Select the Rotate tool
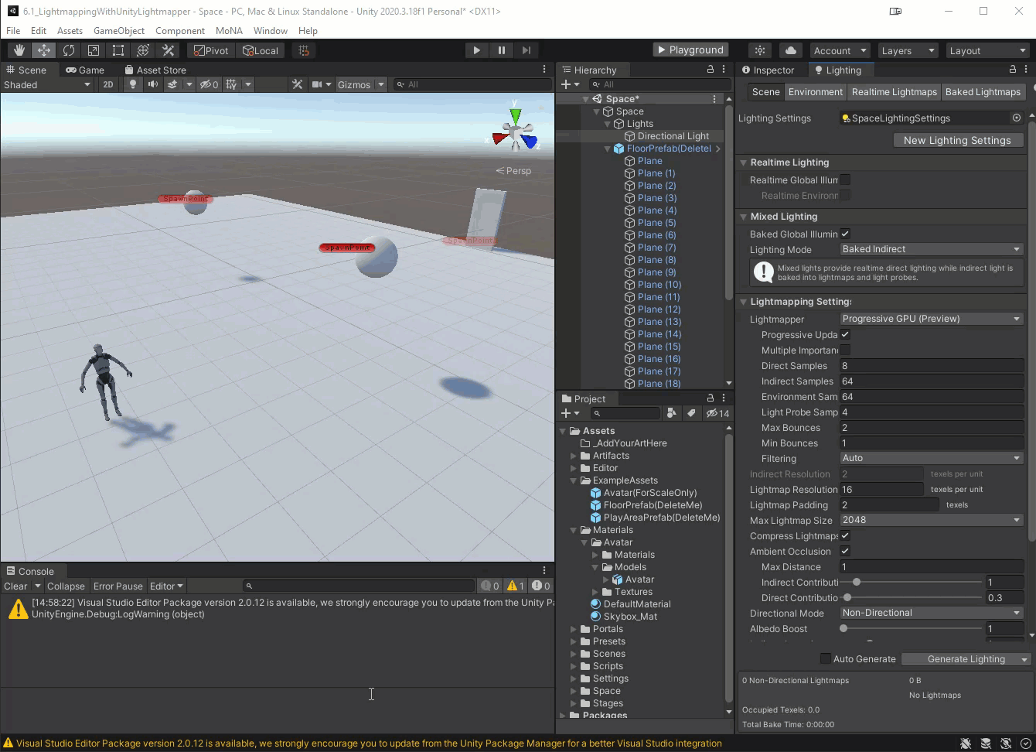Screen dimensions: 1036x752 click(x=69, y=50)
